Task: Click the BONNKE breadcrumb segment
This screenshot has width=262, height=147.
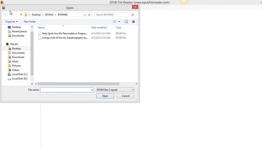Action: [63, 15]
